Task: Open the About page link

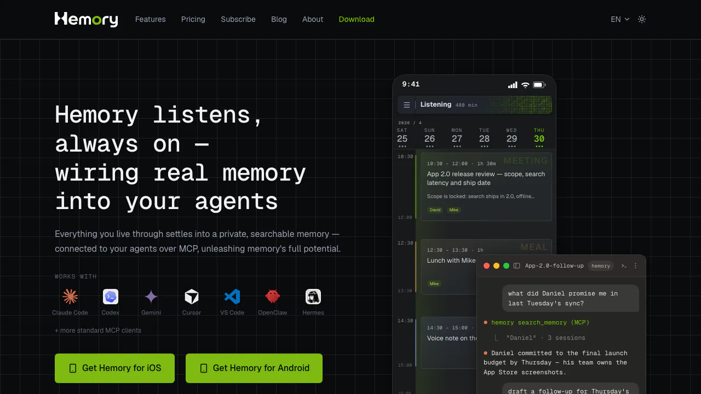Action: [313, 19]
